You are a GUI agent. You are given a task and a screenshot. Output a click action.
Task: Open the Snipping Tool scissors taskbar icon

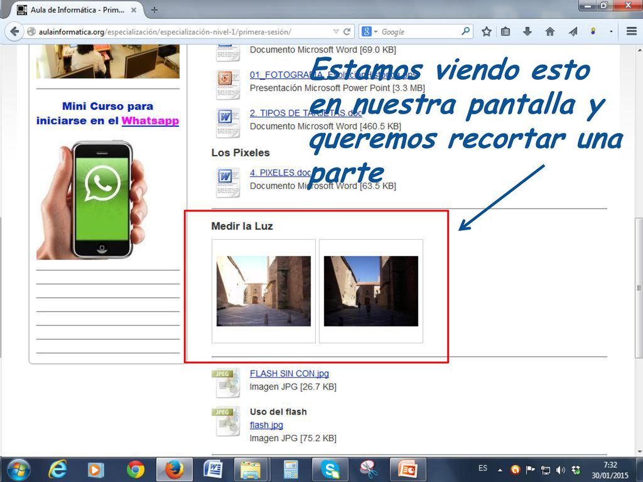pyautogui.click(x=369, y=469)
